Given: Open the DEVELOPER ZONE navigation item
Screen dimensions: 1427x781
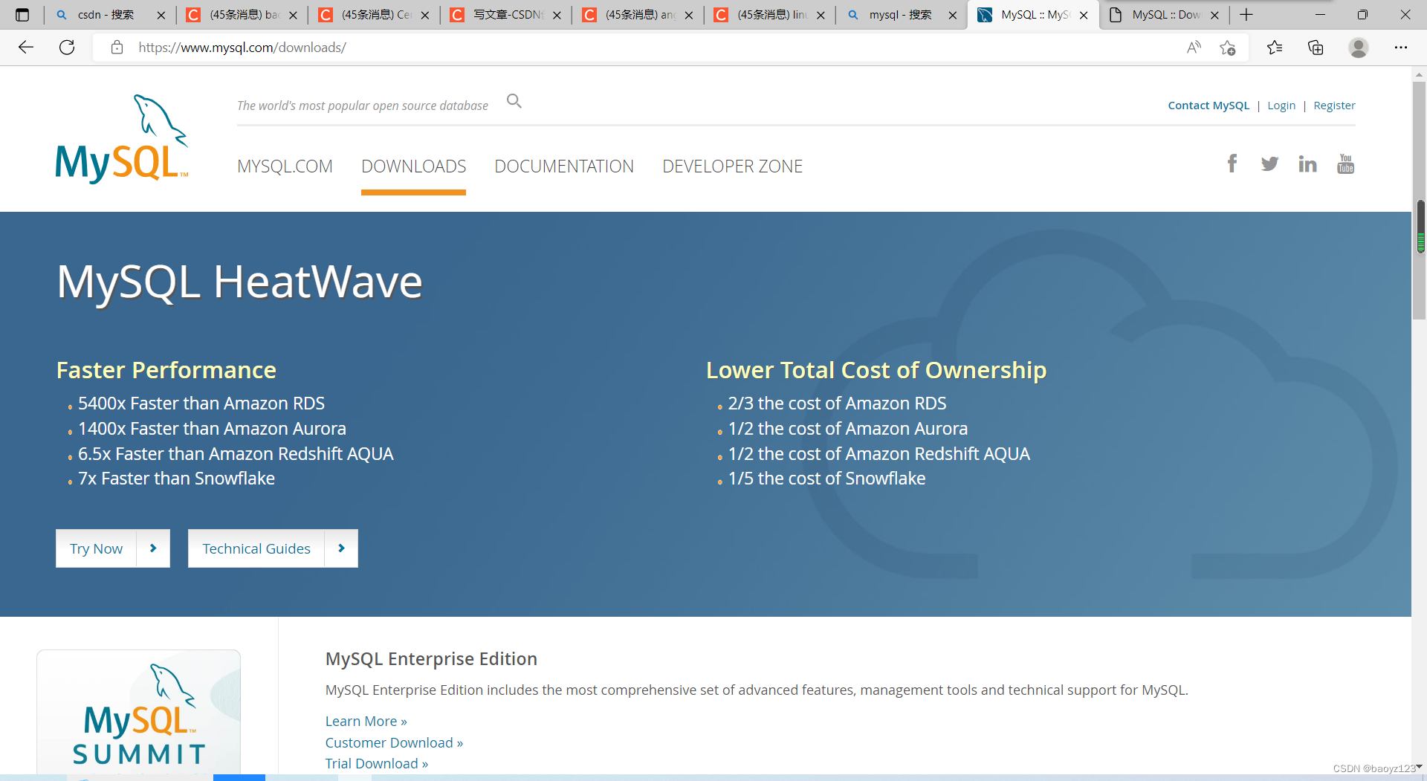Looking at the screenshot, I should pyautogui.click(x=732, y=166).
